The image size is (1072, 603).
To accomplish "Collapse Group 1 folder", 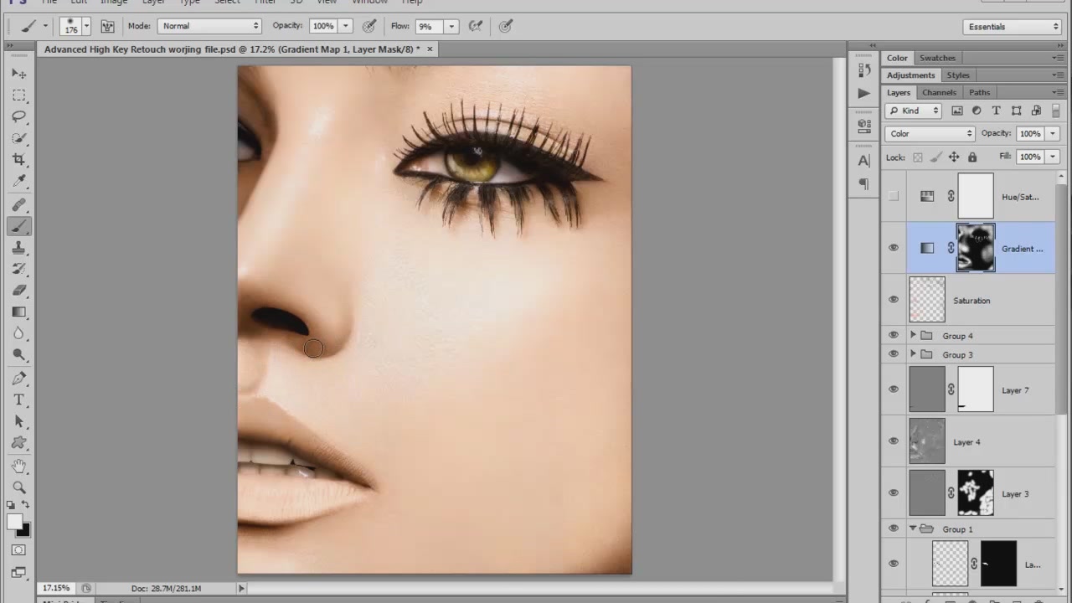I will pyautogui.click(x=913, y=528).
